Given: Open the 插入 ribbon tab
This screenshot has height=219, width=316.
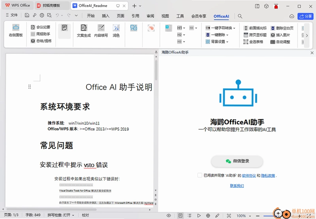Looking at the screenshot, I should point(105,16).
